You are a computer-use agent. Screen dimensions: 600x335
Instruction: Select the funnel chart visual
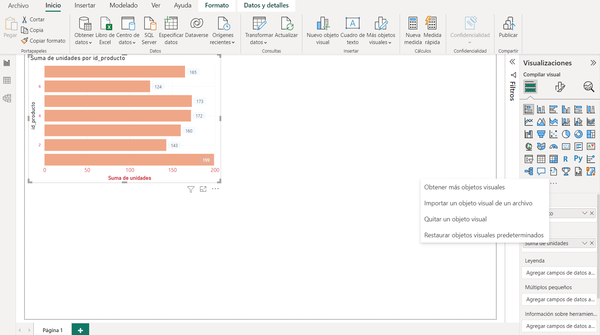coord(541,134)
